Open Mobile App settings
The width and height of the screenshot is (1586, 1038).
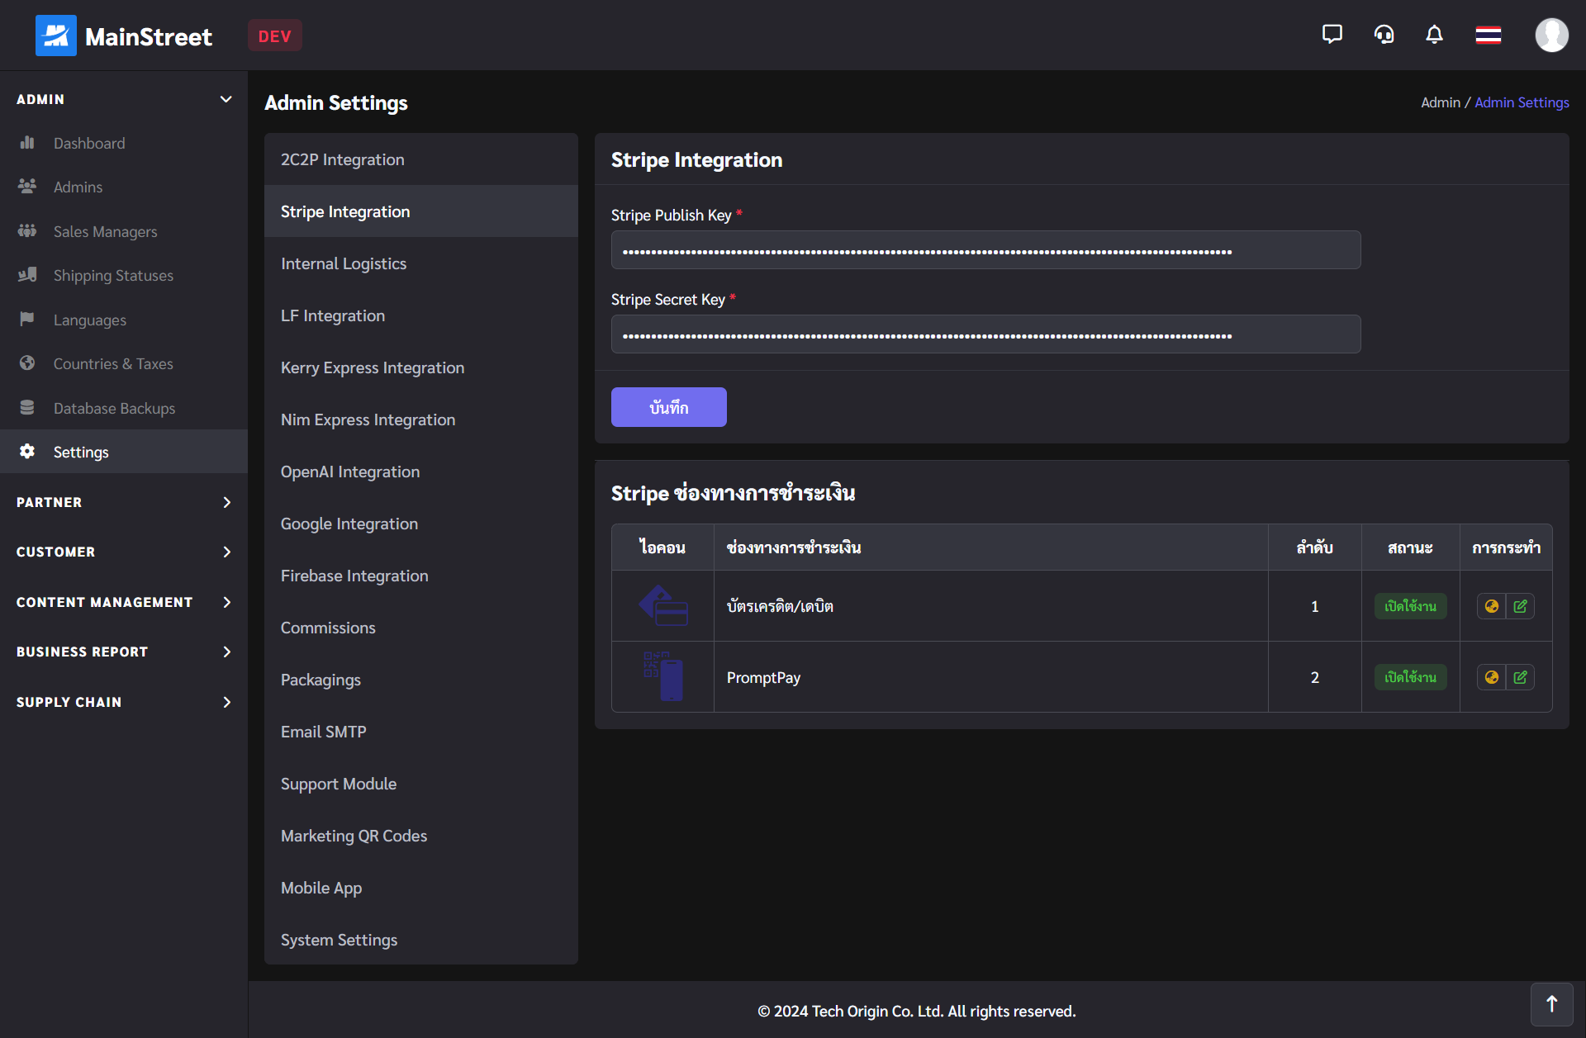point(421,888)
